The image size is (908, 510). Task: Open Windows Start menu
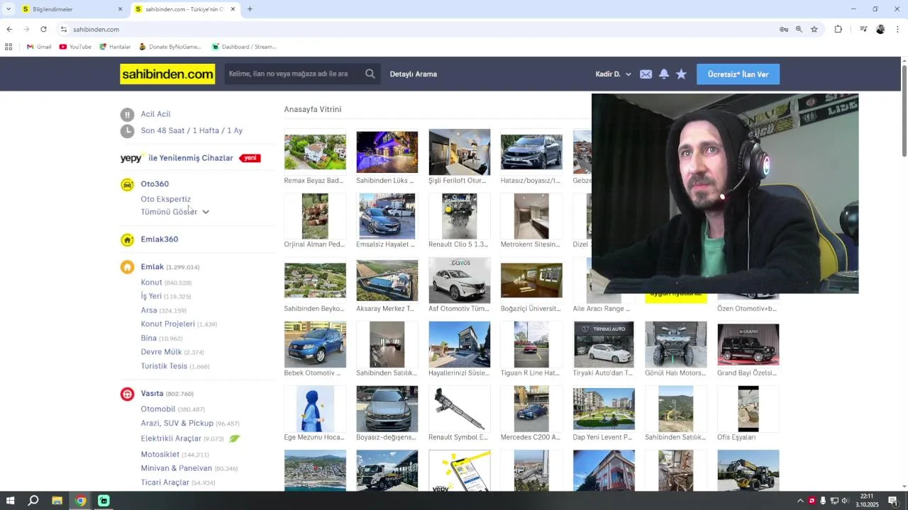(x=10, y=501)
